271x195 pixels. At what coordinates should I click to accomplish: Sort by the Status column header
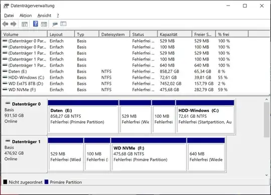[x=144, y=35]
